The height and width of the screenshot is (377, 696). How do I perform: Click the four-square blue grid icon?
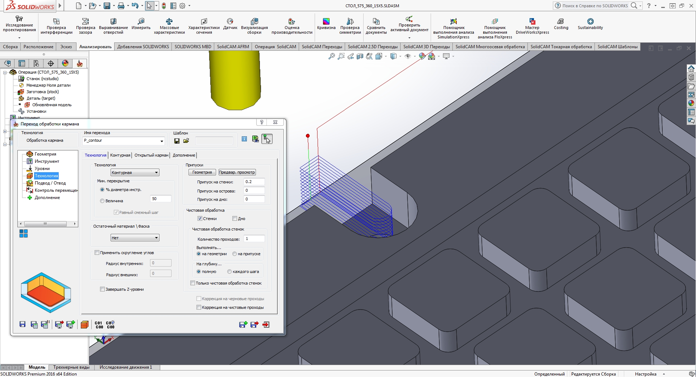[x=24, y=234]
